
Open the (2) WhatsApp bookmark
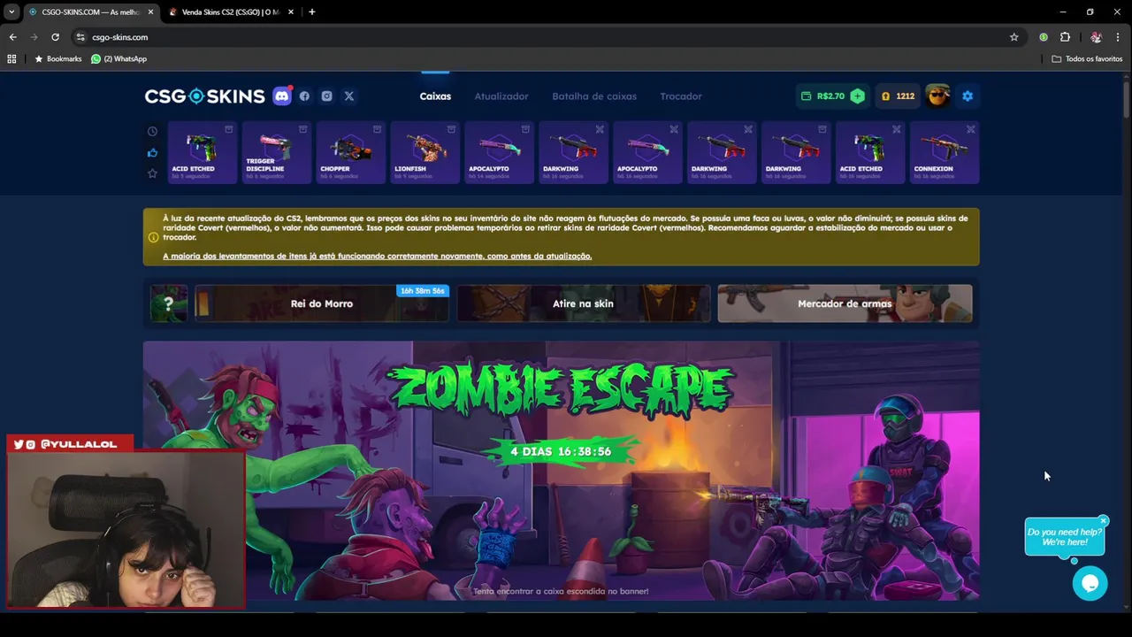(119, 58)
